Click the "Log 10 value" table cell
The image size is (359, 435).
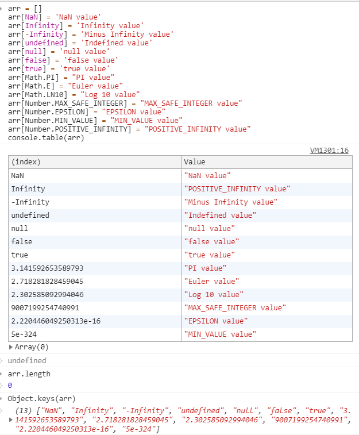[x=267, y=295]
